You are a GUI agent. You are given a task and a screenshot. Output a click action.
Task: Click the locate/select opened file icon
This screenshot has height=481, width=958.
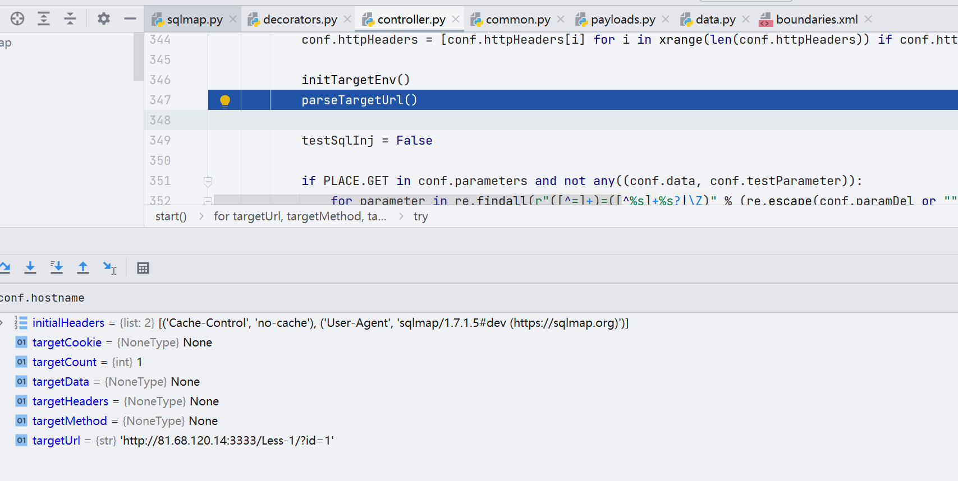coord(17,19)
